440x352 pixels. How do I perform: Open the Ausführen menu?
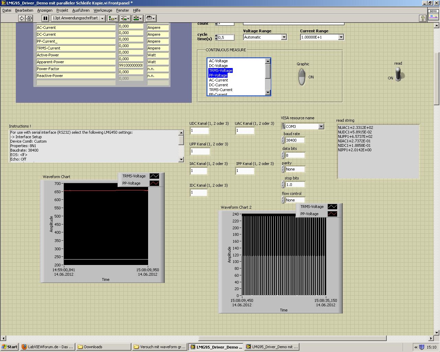(x=81, y=10)
